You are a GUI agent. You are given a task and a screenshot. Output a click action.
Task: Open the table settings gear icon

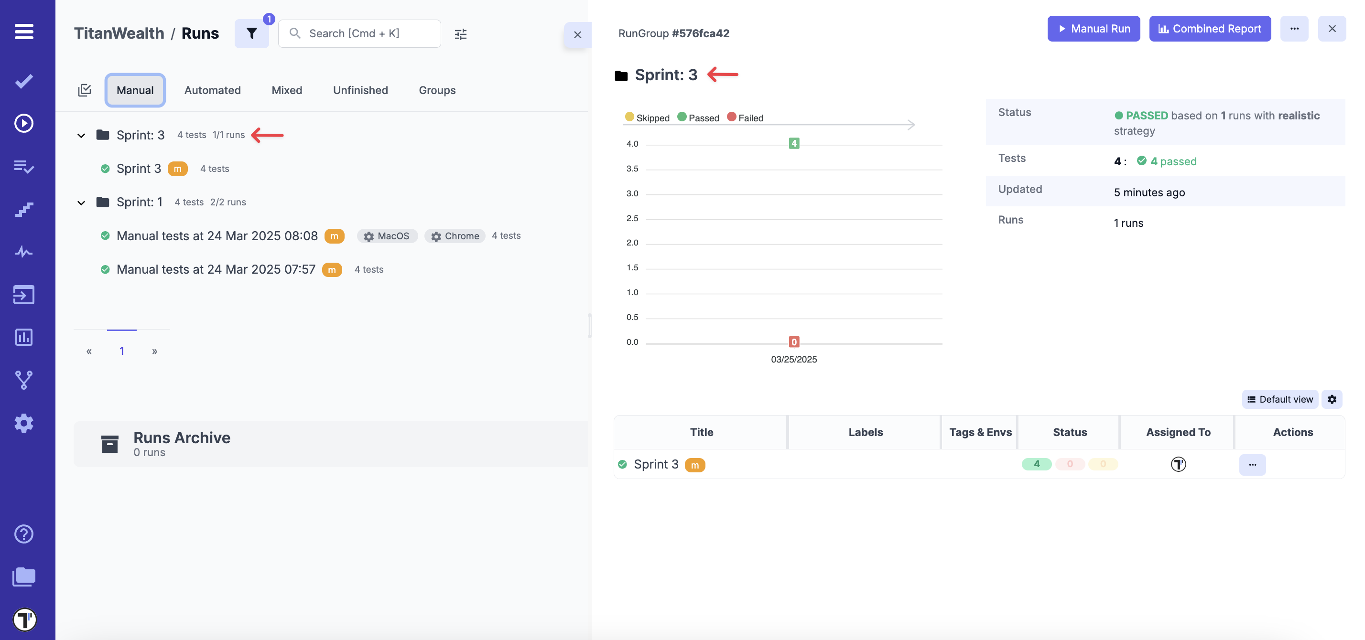coord(1332,399)
